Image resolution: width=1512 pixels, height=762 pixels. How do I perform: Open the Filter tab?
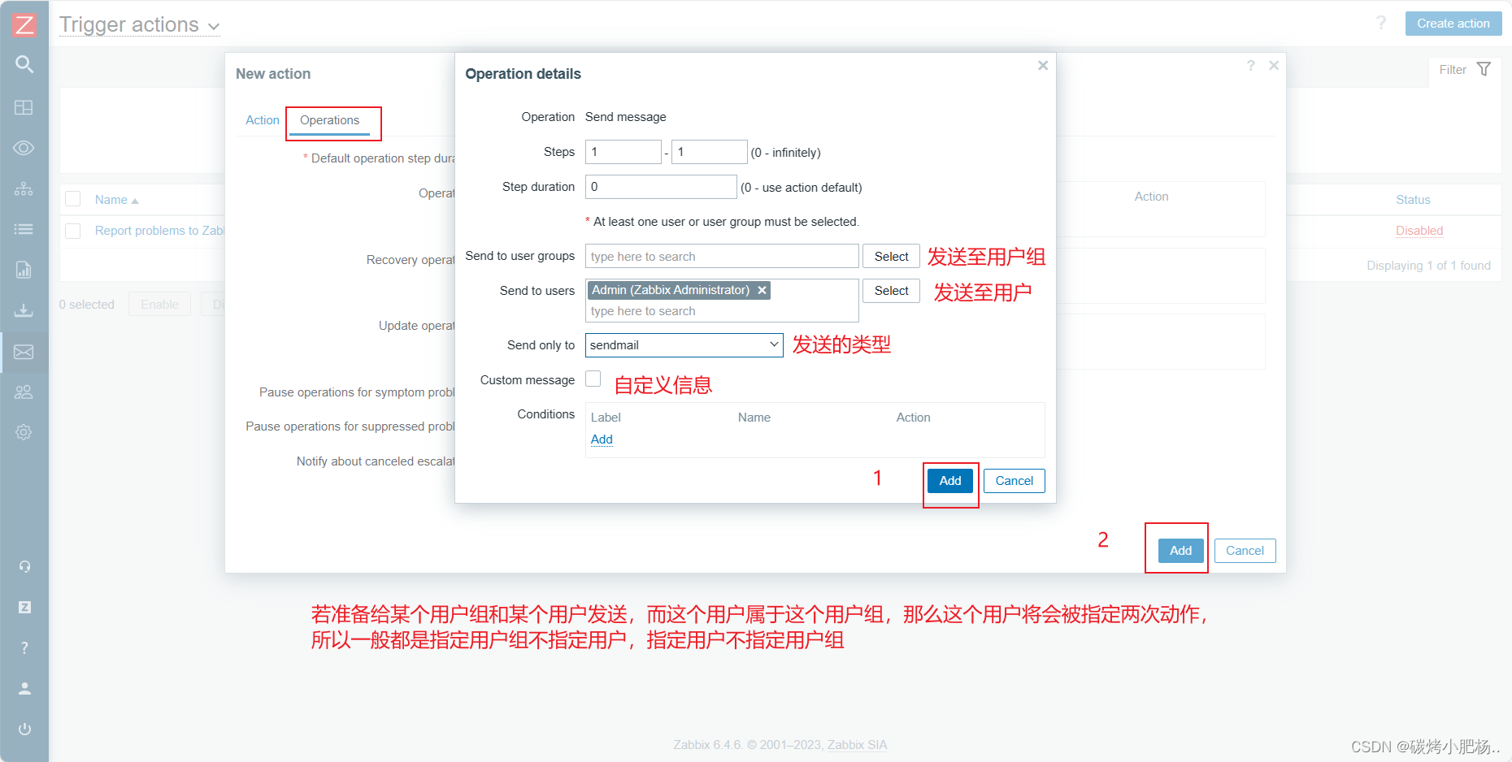(1465, 70)
